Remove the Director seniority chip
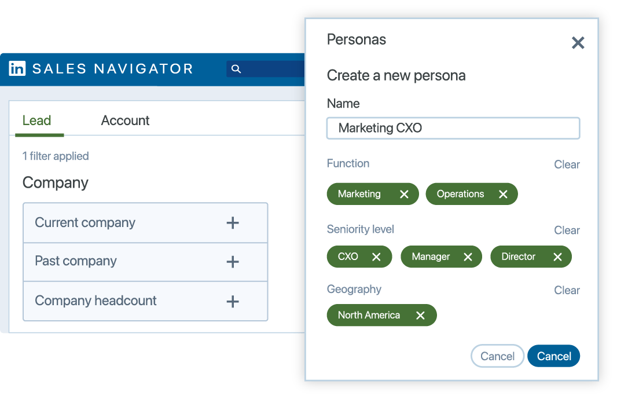617x399 pixels. click(557, 257)
